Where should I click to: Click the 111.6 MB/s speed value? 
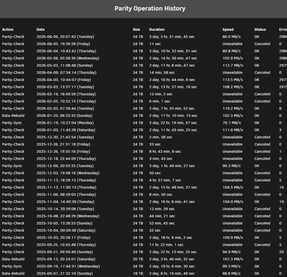(x=233, y=130)
